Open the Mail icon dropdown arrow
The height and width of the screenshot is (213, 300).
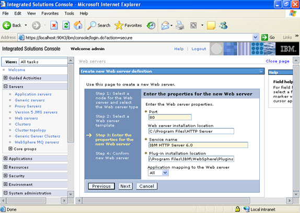pyautogui.click(x=171, y=26)
